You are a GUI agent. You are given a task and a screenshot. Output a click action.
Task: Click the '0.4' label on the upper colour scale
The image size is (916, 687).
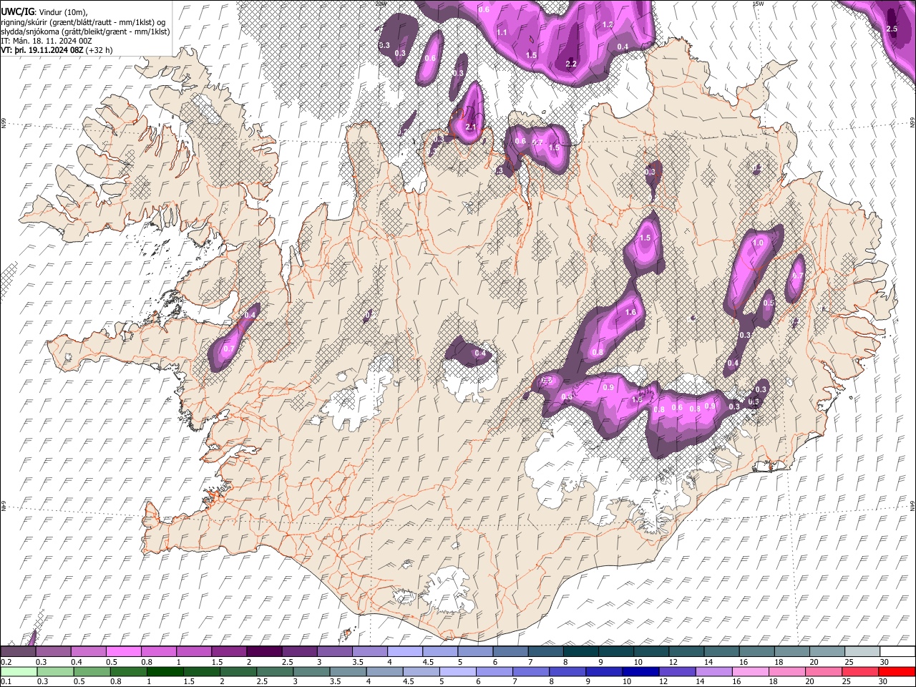(x=77, y=662)
